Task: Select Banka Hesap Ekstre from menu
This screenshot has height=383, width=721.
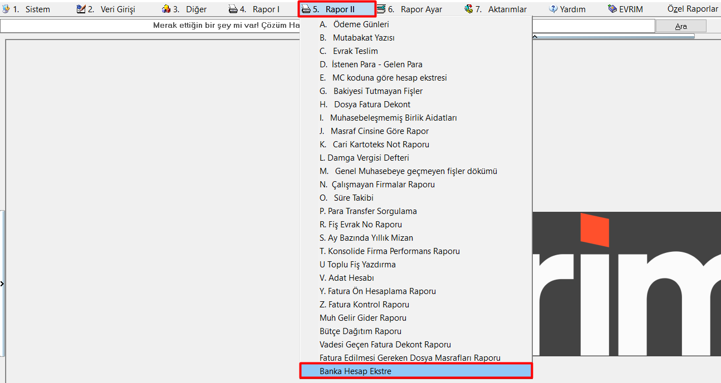Action: [x=355, y=371]
